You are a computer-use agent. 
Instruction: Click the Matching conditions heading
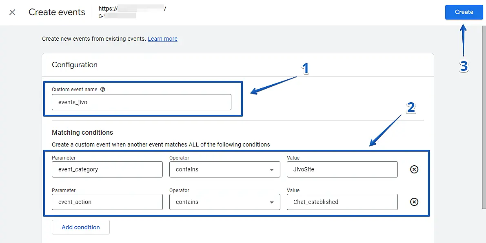pyautogui.click(x=82, y=132)
